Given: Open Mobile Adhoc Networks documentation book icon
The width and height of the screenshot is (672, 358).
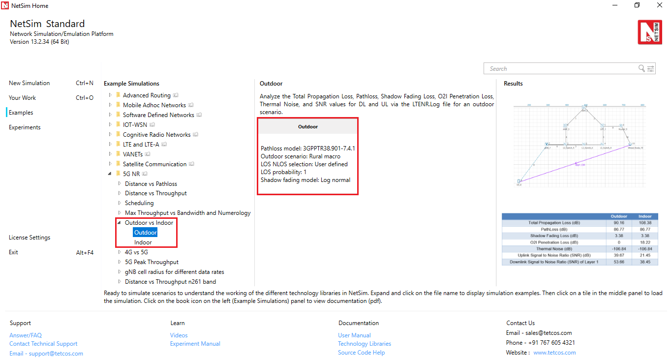Looking at the screenshot, I should coord(191,105).
